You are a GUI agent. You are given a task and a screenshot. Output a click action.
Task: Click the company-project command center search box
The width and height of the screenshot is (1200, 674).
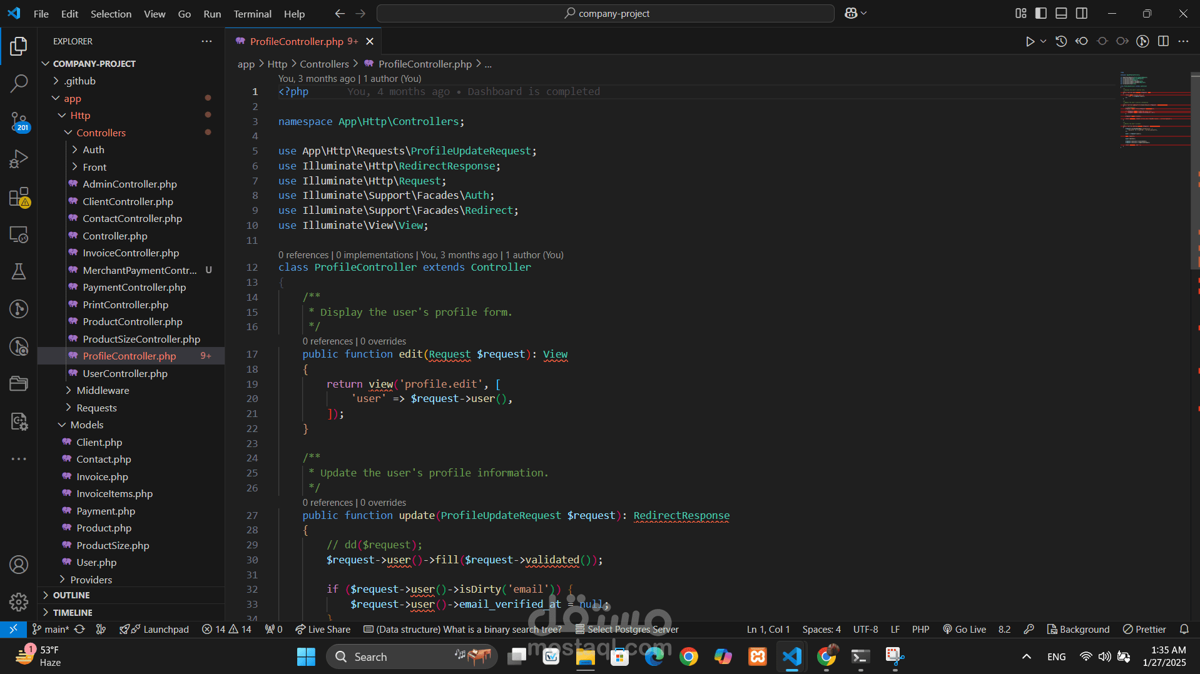(x=606, y=13)
